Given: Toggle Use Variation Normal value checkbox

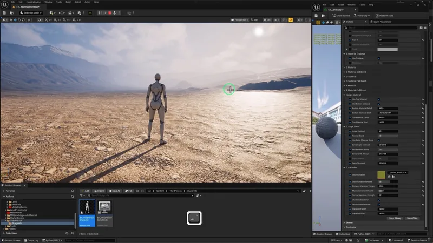Looking at the screenshot, I should click(379, 205).
